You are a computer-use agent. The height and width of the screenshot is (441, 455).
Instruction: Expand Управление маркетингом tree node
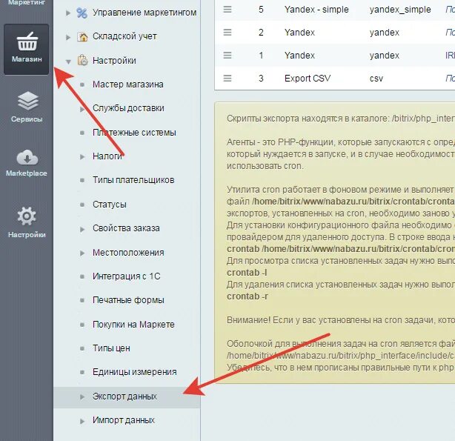68,13
